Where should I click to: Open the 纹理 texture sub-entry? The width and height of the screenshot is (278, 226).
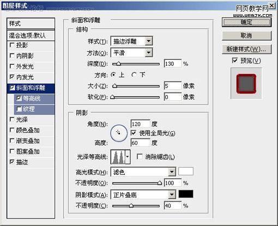click(29, 109)
